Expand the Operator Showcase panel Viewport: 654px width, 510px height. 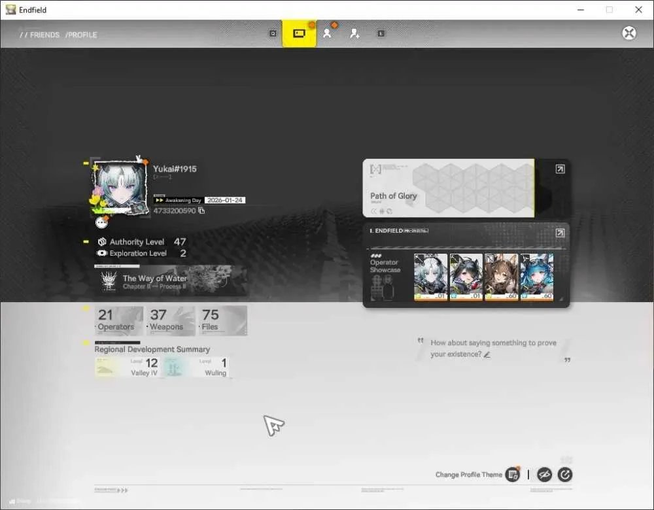[560, 233]
